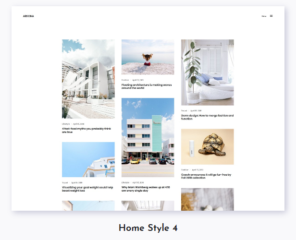Image resolution: width=296 pixels, height=240 pixels.
Task: Open 'Floating architecture is making waves' post
Action: point(146,86)
